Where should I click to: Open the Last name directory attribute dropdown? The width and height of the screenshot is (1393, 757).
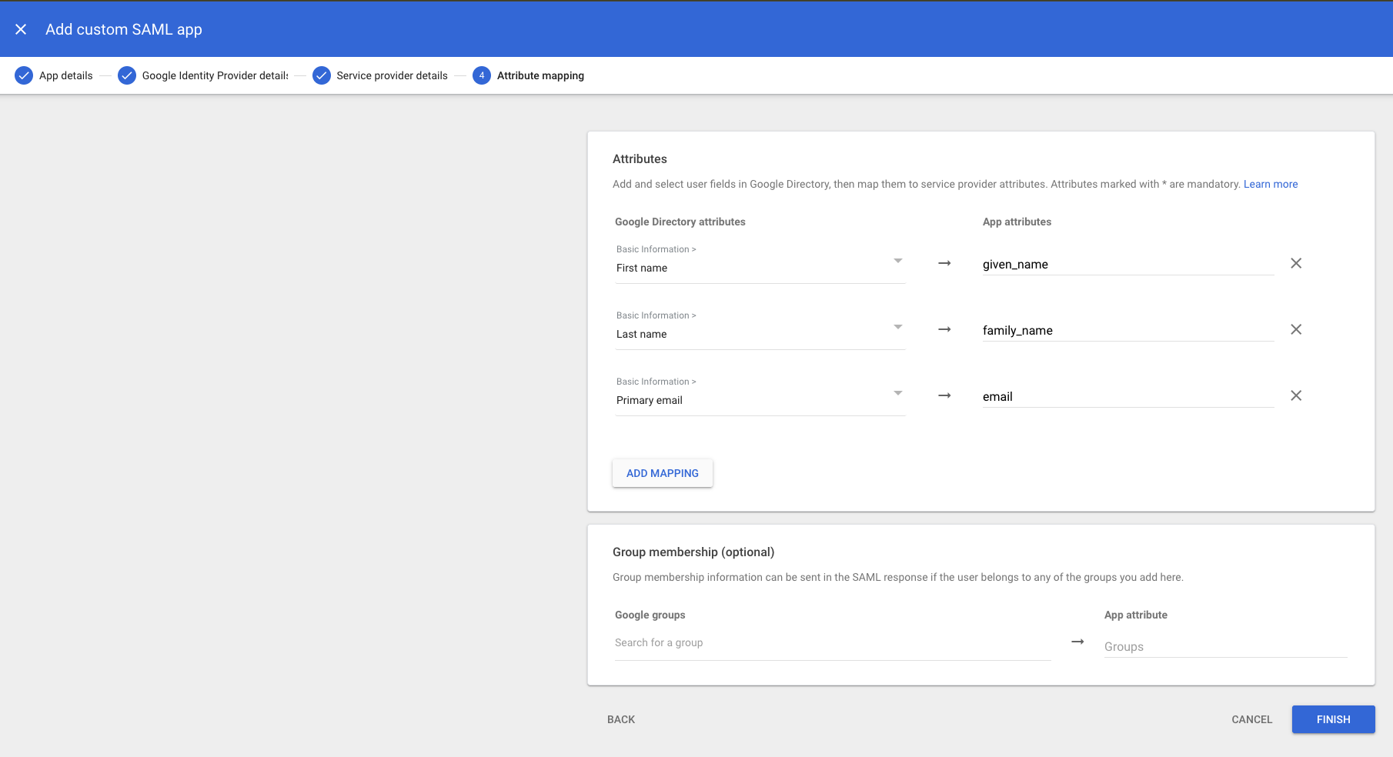760,330
